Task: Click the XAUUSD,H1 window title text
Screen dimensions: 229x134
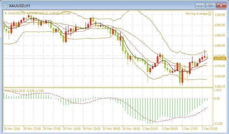Action: coord(20,6)
